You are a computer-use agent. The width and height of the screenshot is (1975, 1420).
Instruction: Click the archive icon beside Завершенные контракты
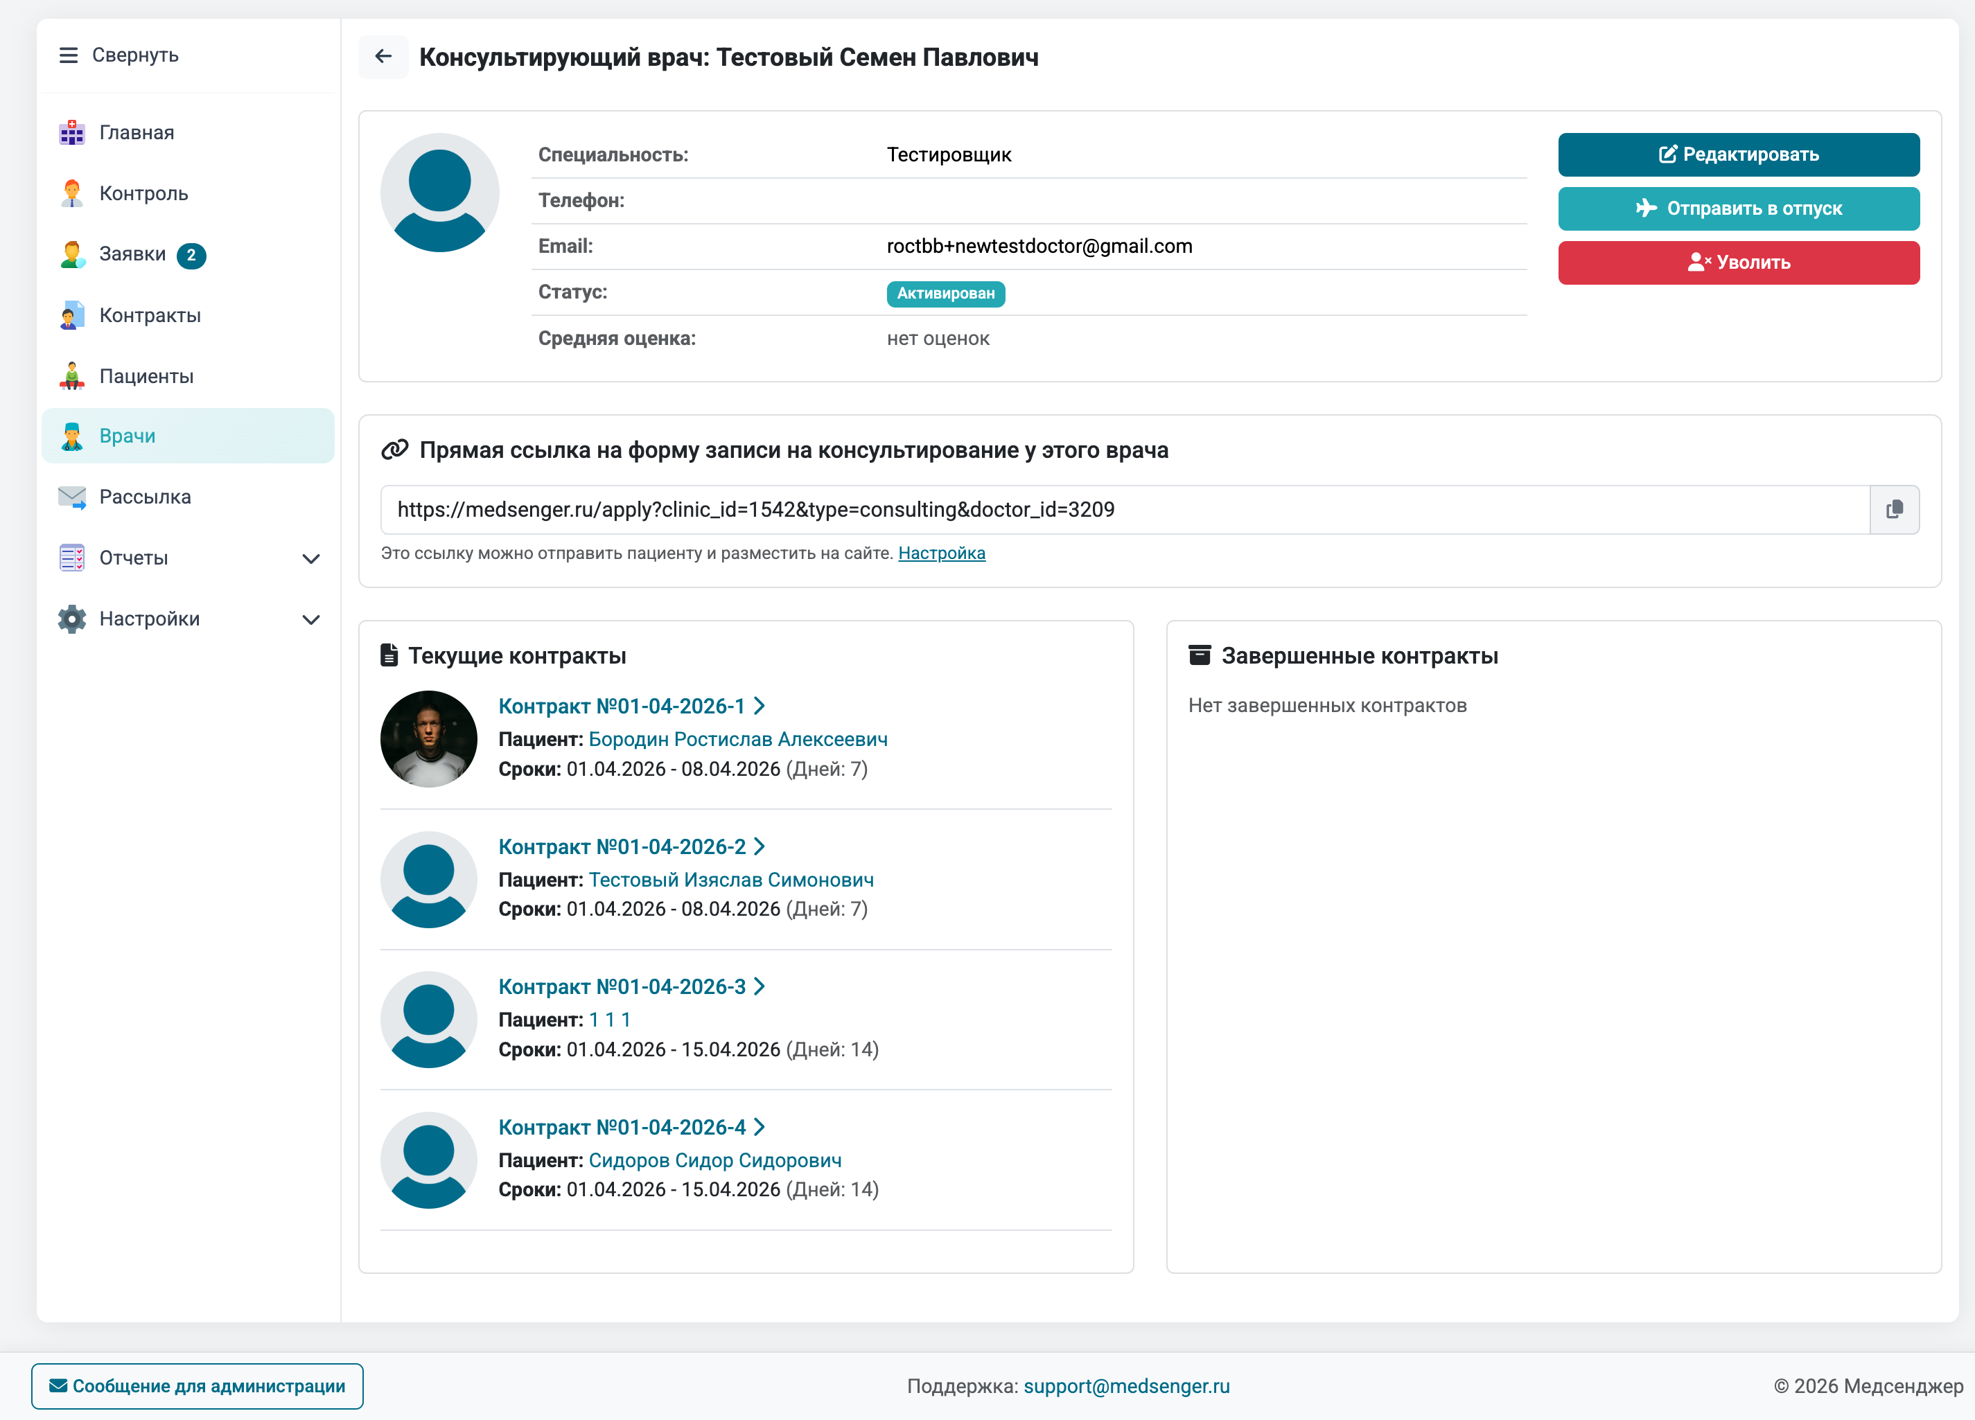click(1199, 655)
